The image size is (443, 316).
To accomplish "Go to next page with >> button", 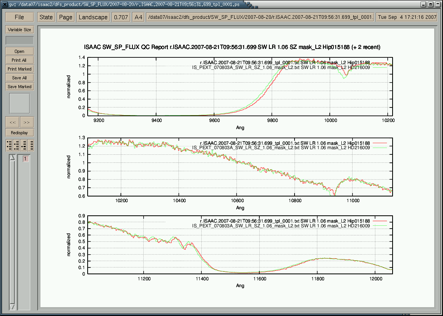I will [27, 122].
